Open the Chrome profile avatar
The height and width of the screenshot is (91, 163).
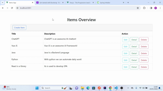pyautogui.click(x=156, y=8)
